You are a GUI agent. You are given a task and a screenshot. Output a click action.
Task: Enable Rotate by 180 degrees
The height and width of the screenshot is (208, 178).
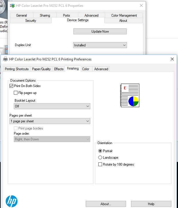pos(100,164)
